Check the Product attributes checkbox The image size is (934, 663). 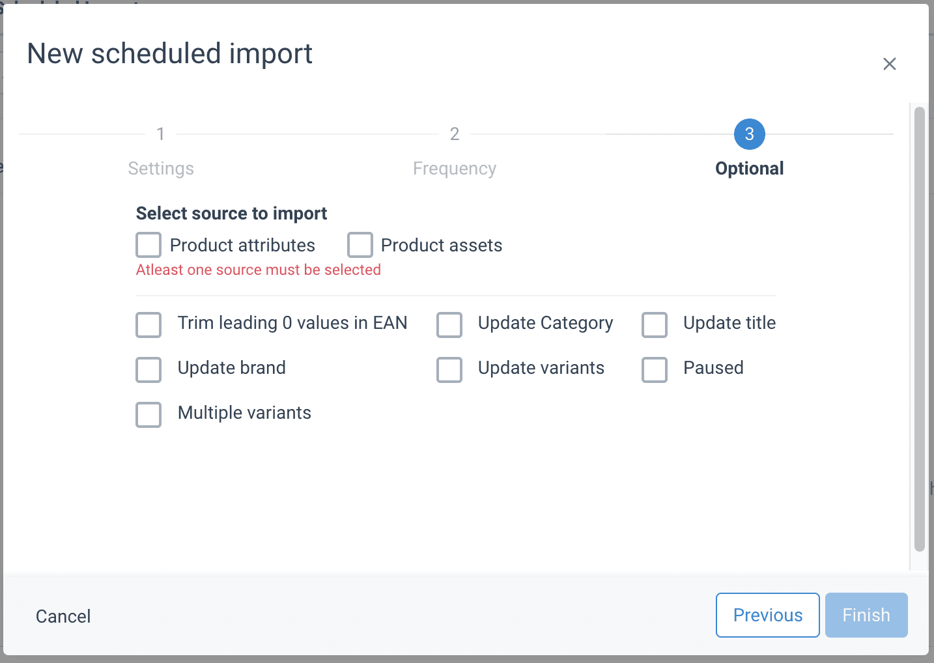[149, 246]
